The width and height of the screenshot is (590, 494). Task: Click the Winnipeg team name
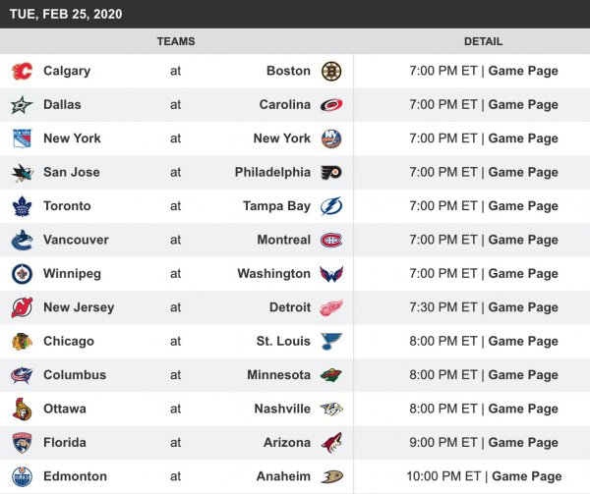72,274
